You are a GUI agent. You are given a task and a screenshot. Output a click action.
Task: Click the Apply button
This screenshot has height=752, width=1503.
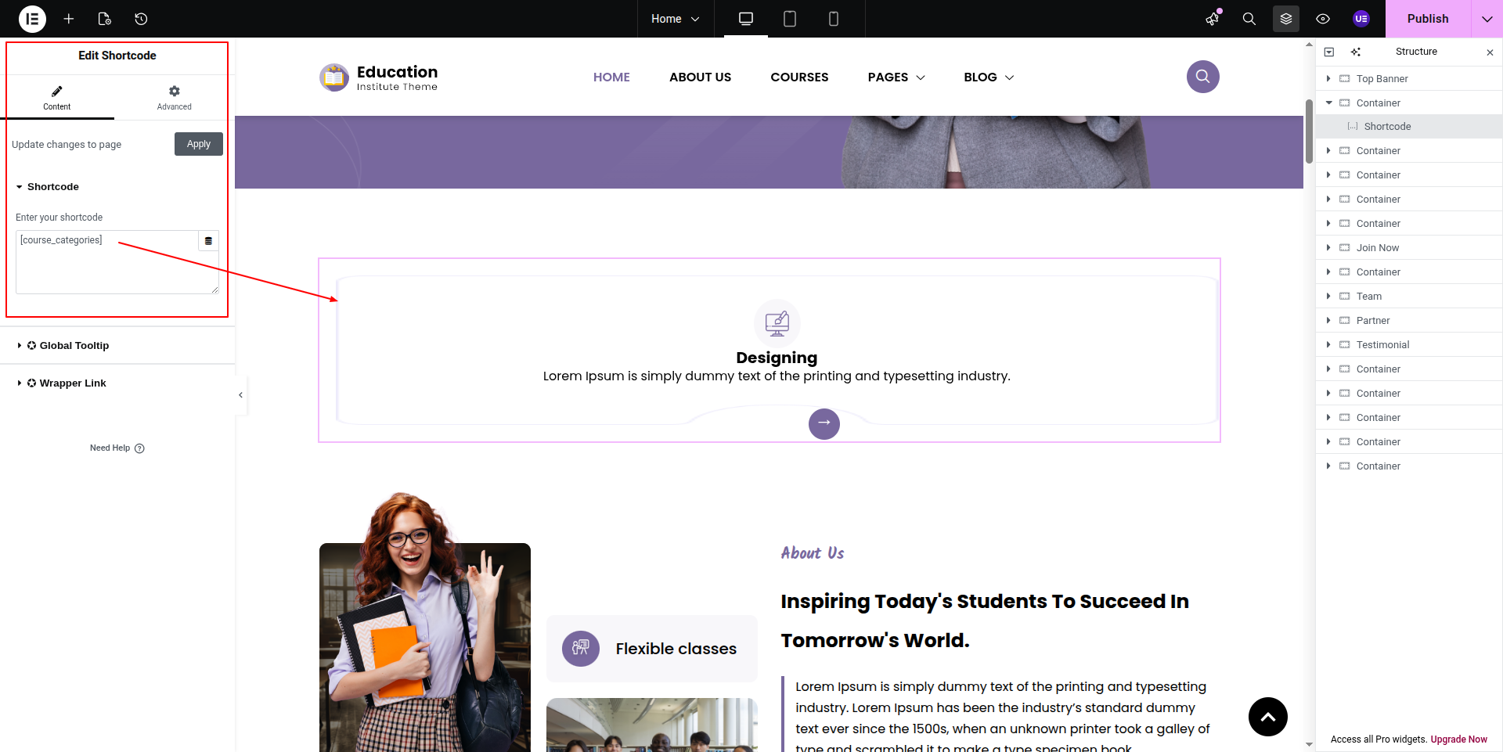coord(199,144)
